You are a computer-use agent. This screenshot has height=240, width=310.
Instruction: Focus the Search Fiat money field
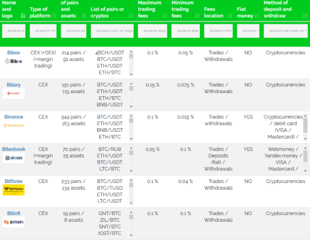coord(248,31)
